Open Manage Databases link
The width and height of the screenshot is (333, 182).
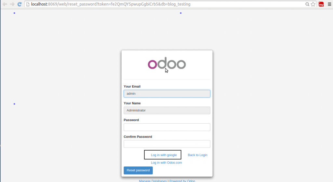(x=153, y=181)
